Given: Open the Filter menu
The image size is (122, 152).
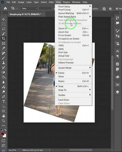Looking at the screenshot, I should tap(51, 2).
